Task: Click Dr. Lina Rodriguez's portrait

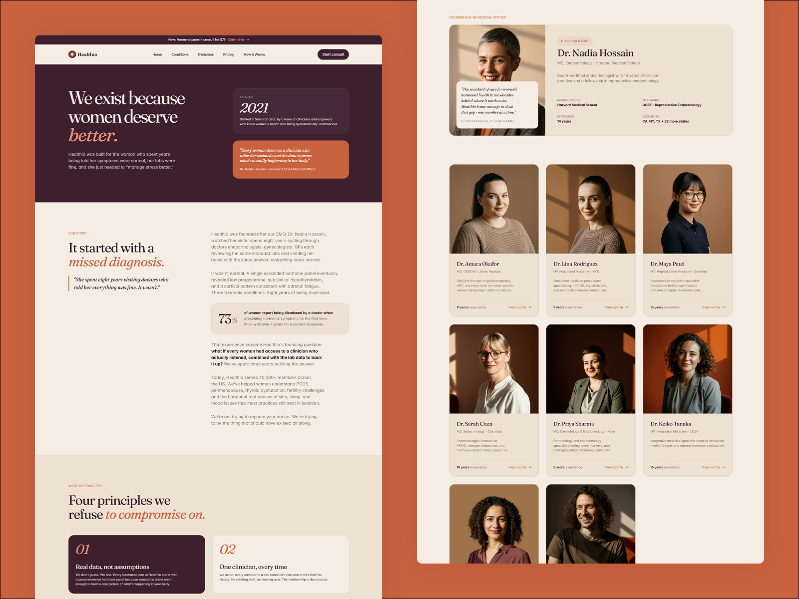Action: [591, 209]
